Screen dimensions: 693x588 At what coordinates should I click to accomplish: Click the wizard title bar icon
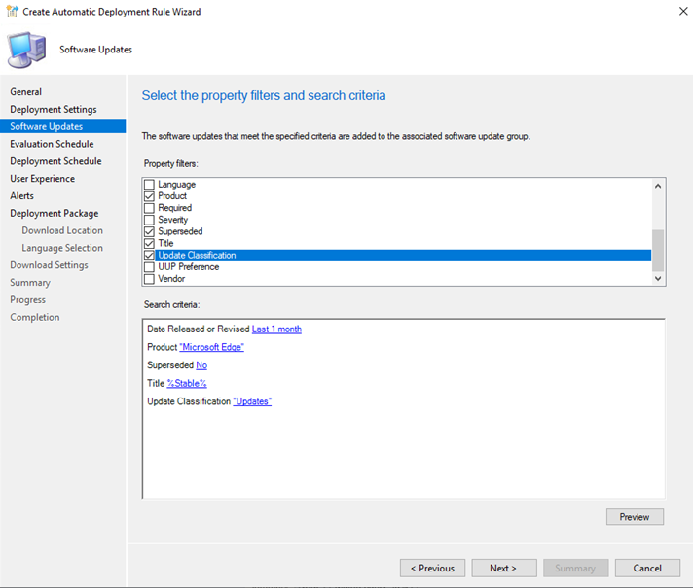pos(12,11)
